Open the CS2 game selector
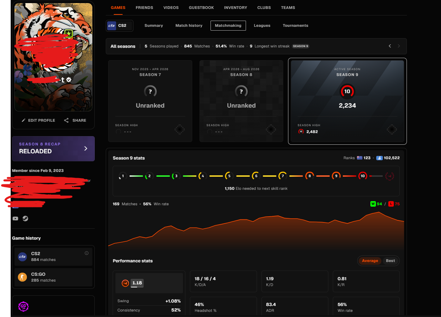The width and height of the screenshot is (441, 317). pos(120,26)
